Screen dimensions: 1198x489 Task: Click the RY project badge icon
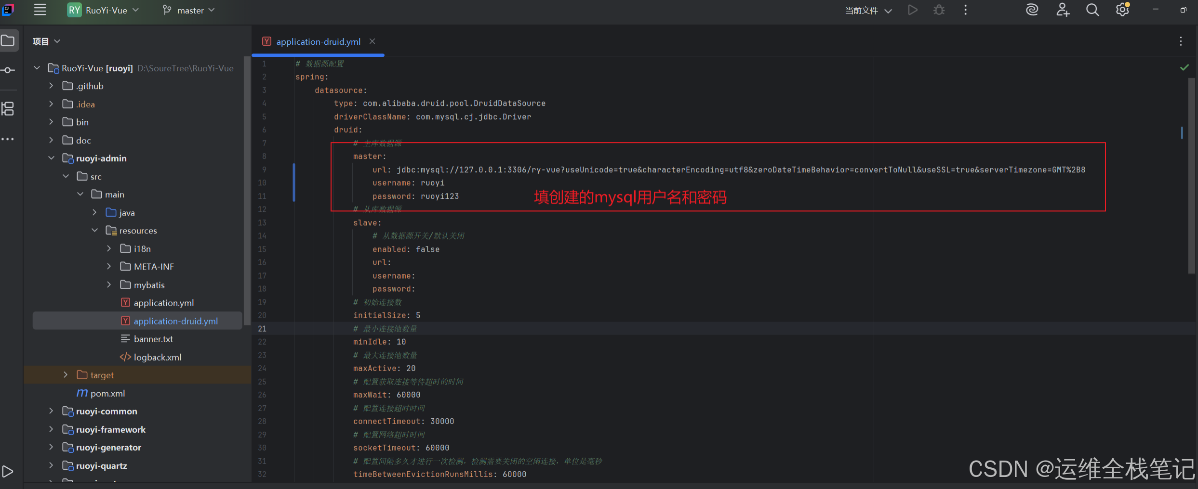pyautogui.click(x=74, y=10)
